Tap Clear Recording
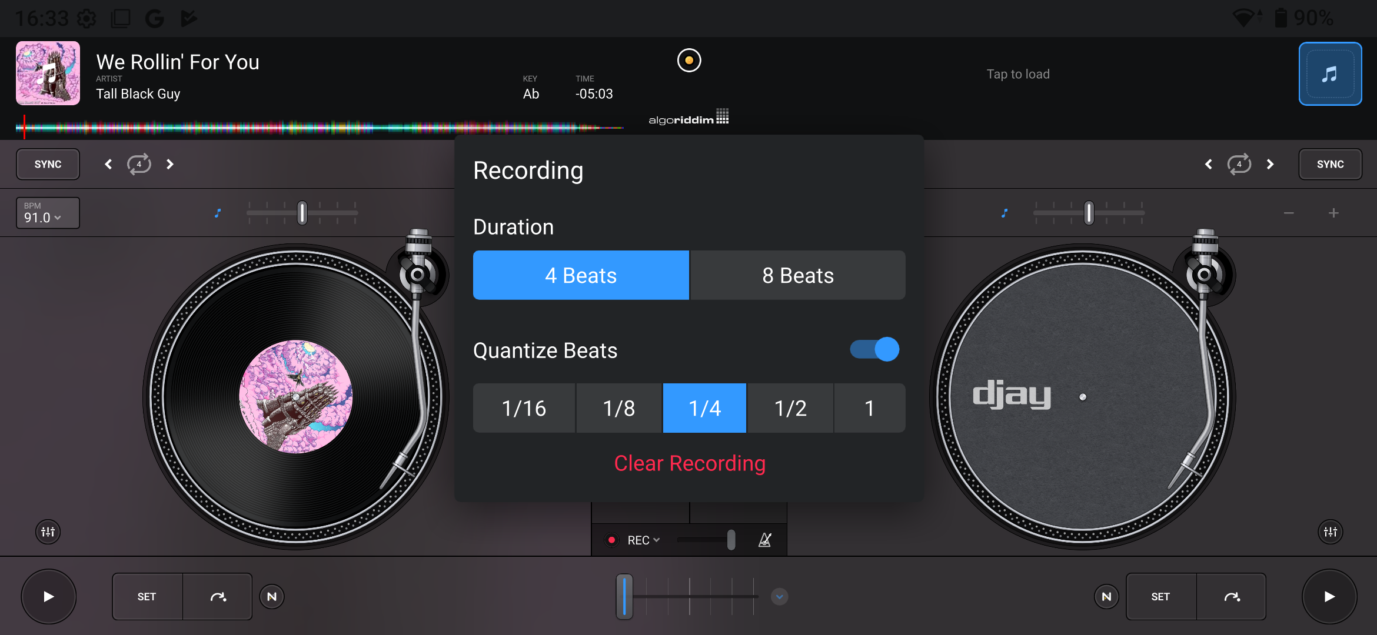Image resolution: width=1377 pixels, height=635 pixels. (x=689, y=463)
